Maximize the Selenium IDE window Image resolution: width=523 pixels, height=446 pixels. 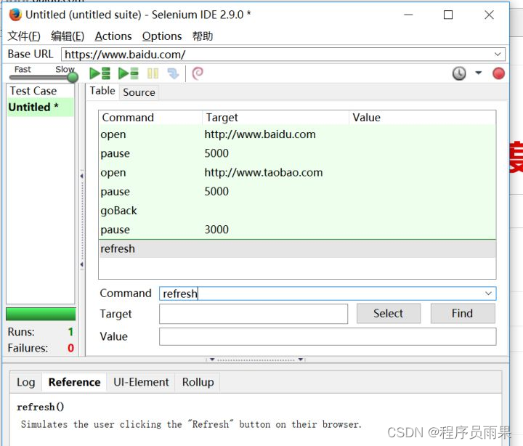point(448,15)
